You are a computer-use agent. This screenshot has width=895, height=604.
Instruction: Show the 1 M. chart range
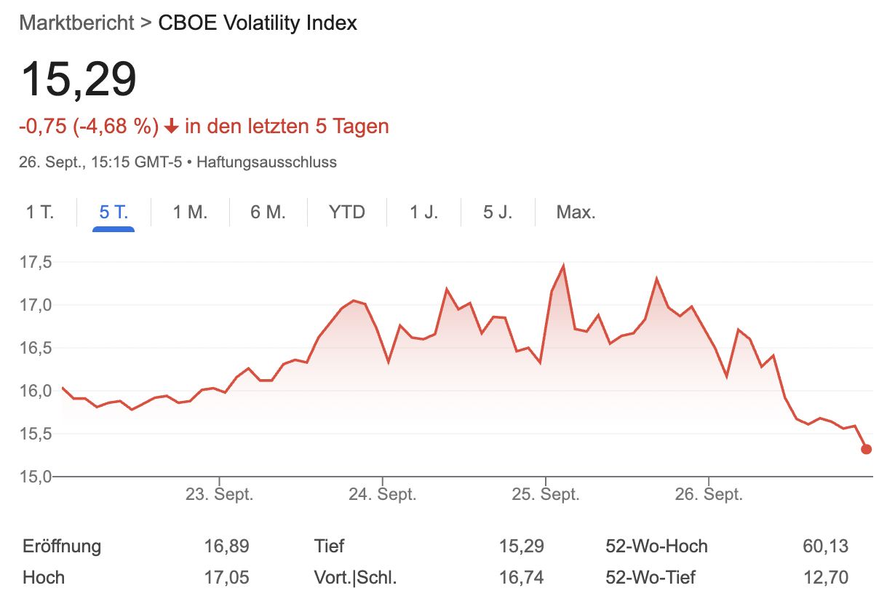(x=190, y=212)
